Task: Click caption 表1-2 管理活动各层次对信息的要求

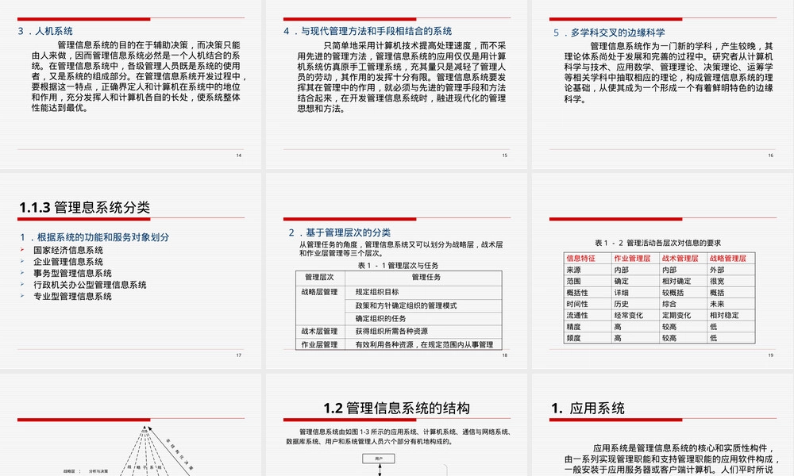Action: click(x=657, y=243)
